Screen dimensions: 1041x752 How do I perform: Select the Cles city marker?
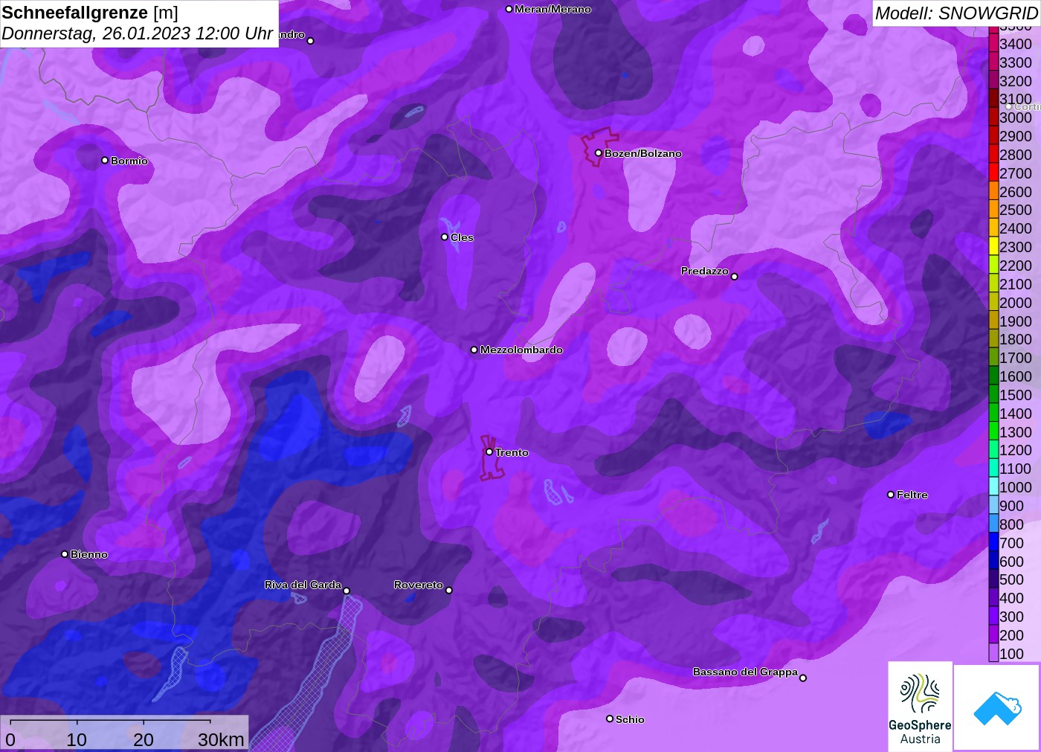click(x=445, y=237)
